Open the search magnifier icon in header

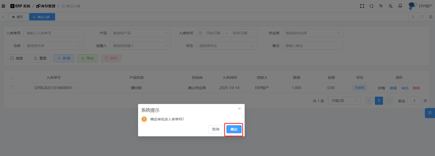click(x=371, y=6)
